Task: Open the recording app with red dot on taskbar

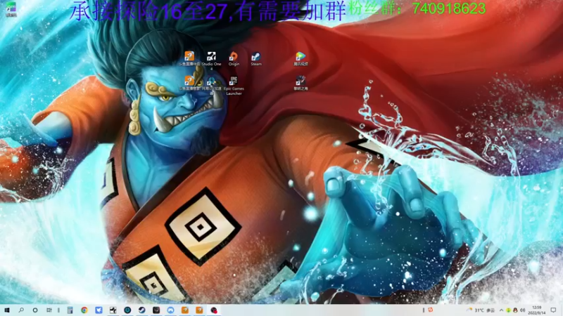Action: [x=214, y=310]
